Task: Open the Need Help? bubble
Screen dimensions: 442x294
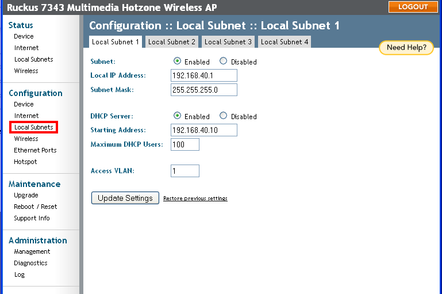Action: 406,48
